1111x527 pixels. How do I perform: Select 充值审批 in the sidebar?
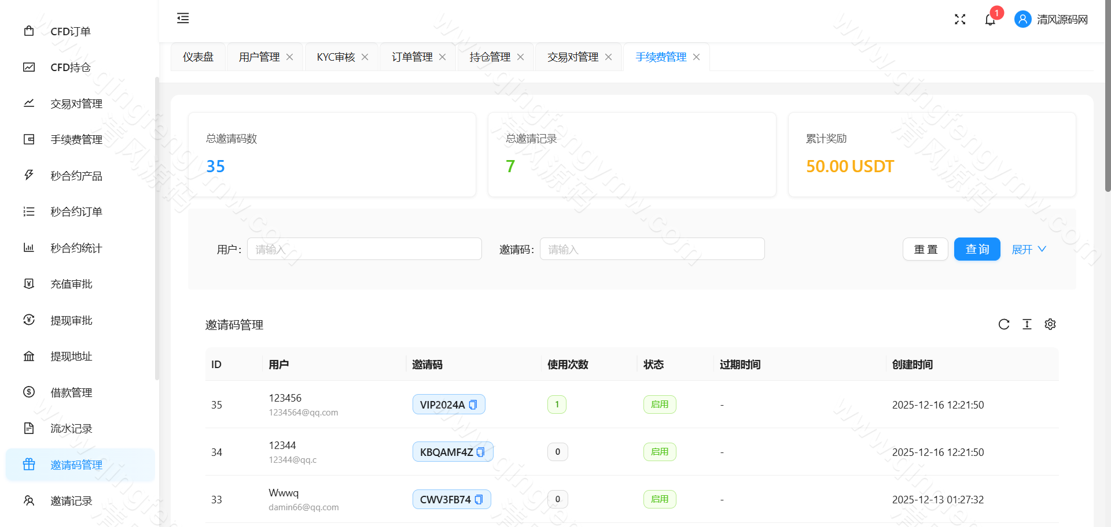pos(71,284)
